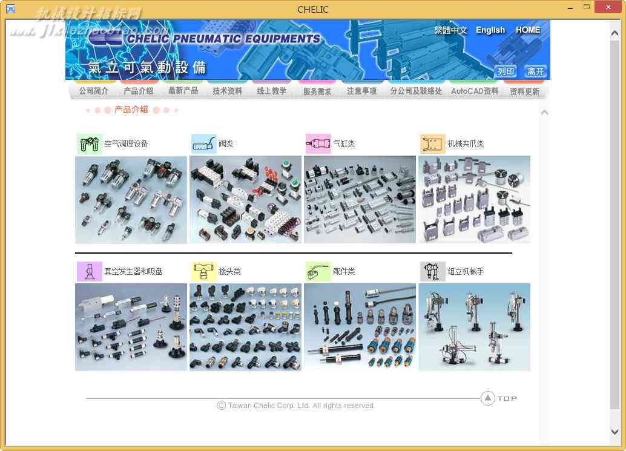
Task: Select the pink cylinder category icon
Action: [x=318, y=143]
